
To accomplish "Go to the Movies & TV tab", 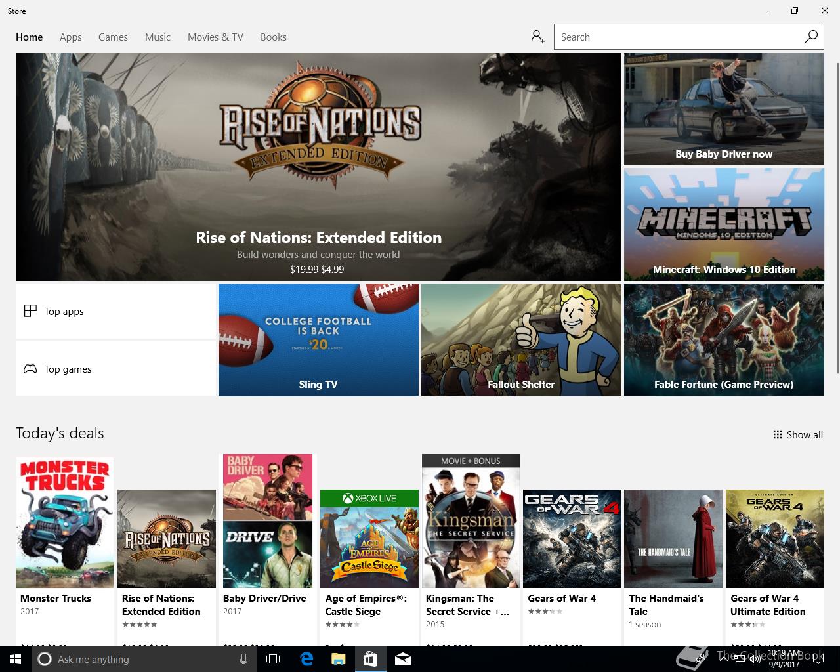I will [215, 37].
